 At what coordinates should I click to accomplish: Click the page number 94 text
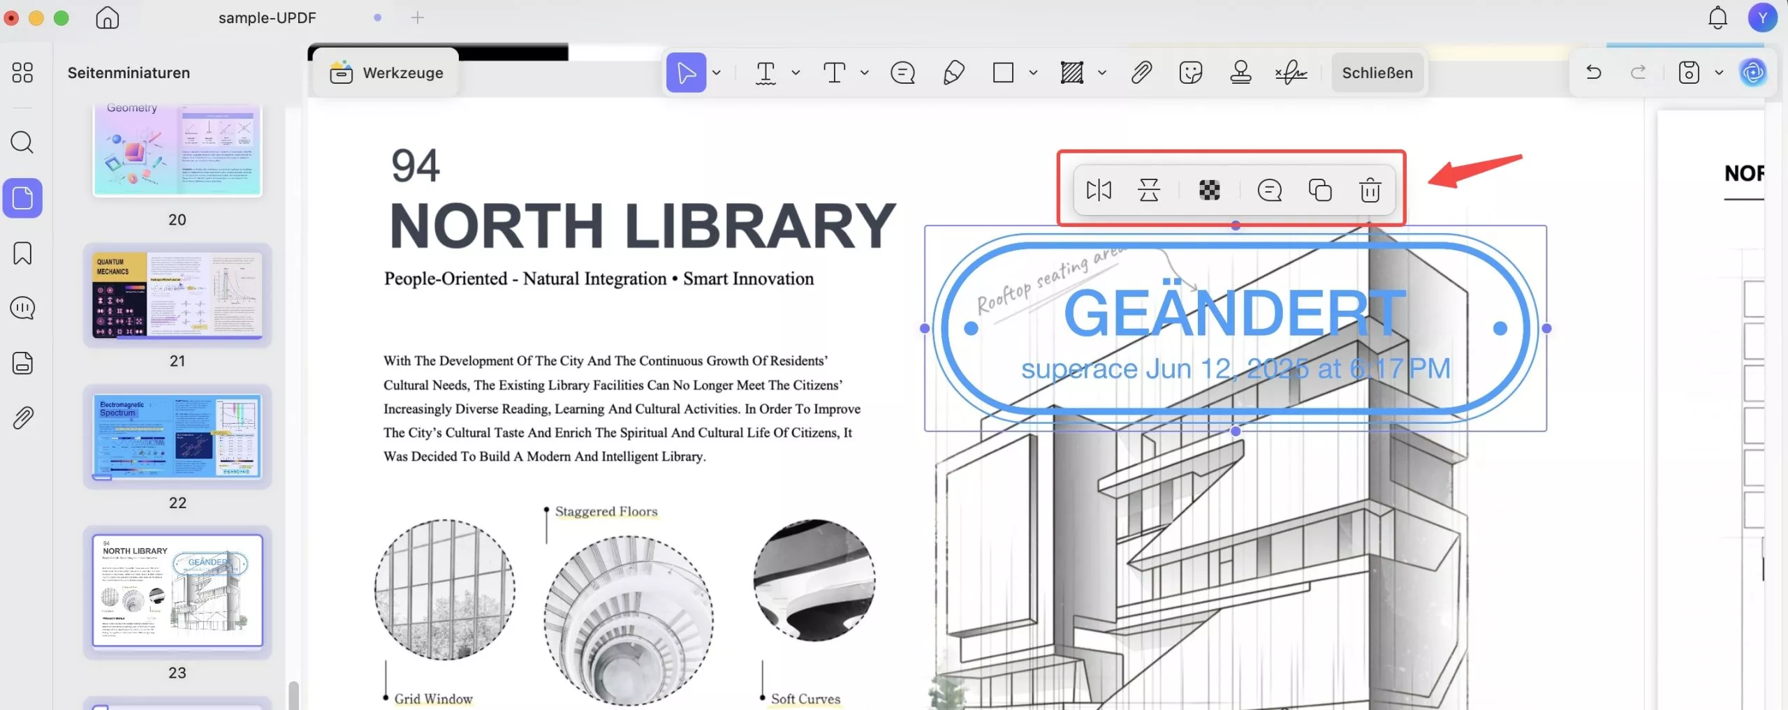[x=416, y=165]
